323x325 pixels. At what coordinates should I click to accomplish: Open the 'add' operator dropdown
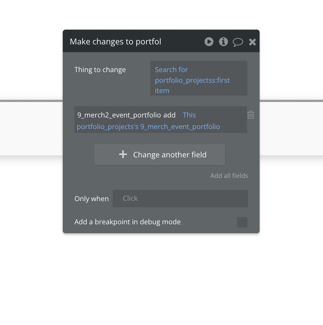170,115
